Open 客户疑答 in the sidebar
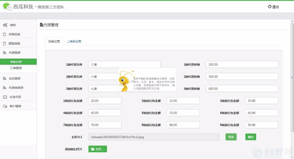The height and width of the screenshot is (159, 294). (18, 106)
